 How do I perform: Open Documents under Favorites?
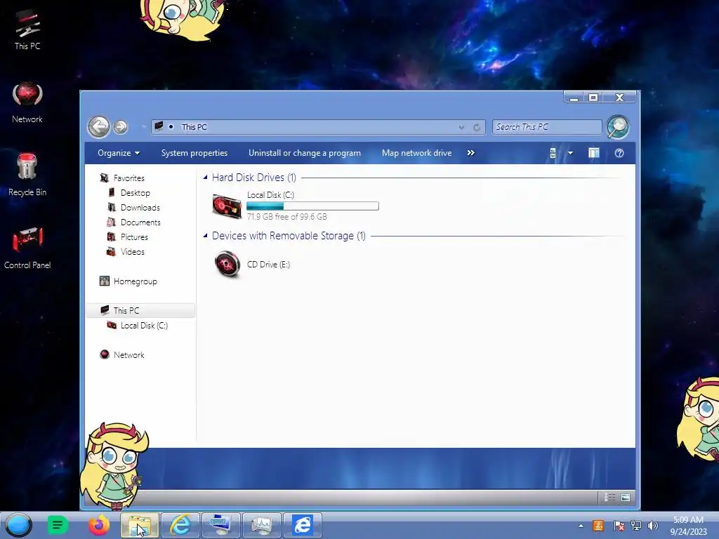140,222
